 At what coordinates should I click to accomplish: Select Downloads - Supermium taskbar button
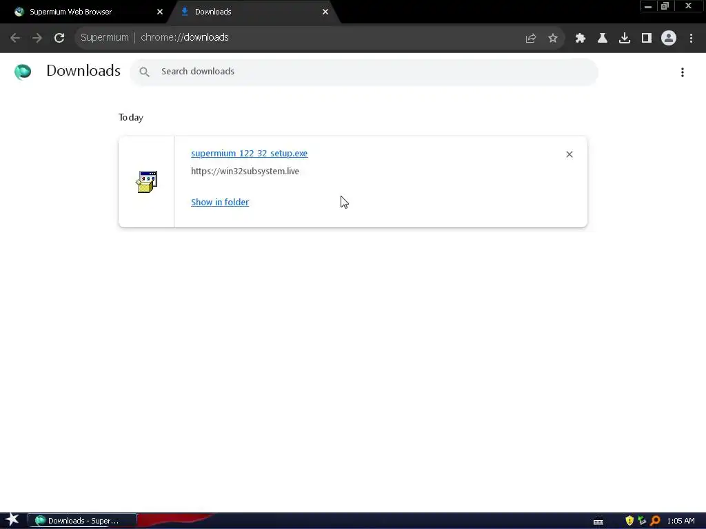click(82, 521)
